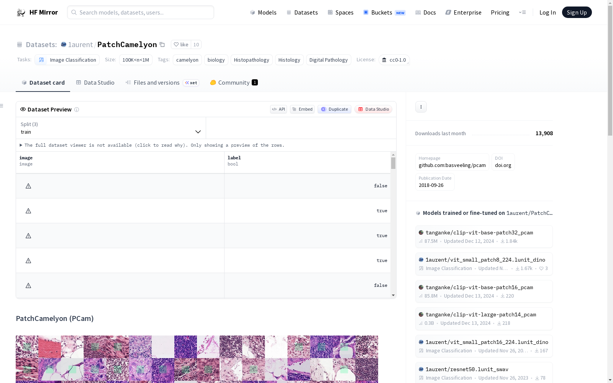Viewport: 613px width, 383px height.
Task: Click the Sign Up button
Action: click(577, 12)
